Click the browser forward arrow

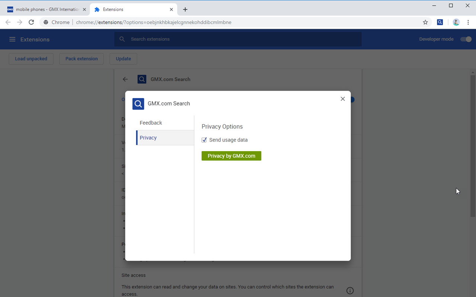[x=20, y=22]
